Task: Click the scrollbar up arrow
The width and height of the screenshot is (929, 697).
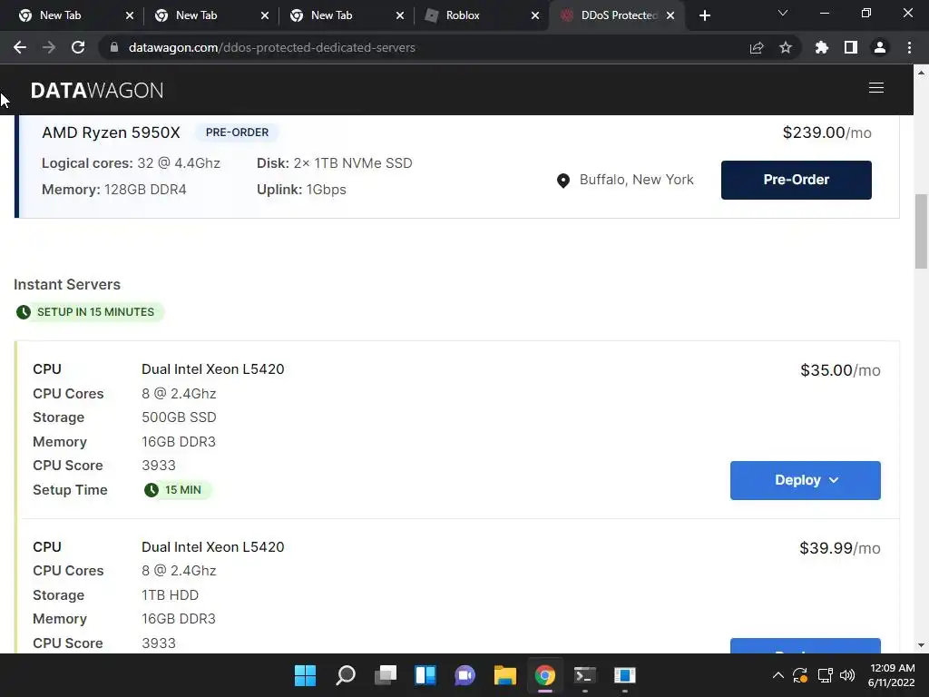Action: [x=921, y=73]
